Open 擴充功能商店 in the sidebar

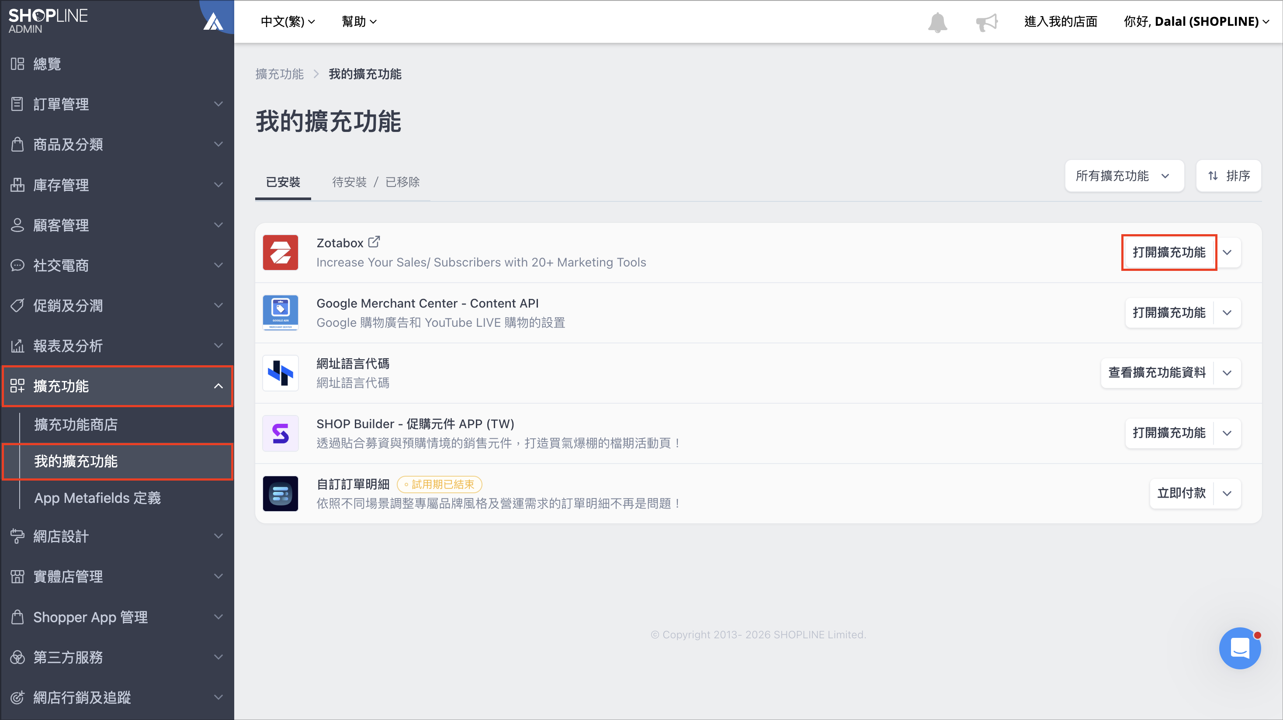76,425
